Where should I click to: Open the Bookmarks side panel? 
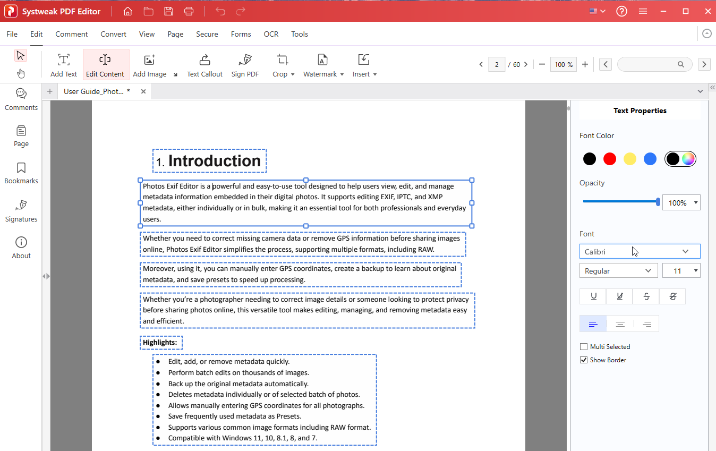(21, 174)
